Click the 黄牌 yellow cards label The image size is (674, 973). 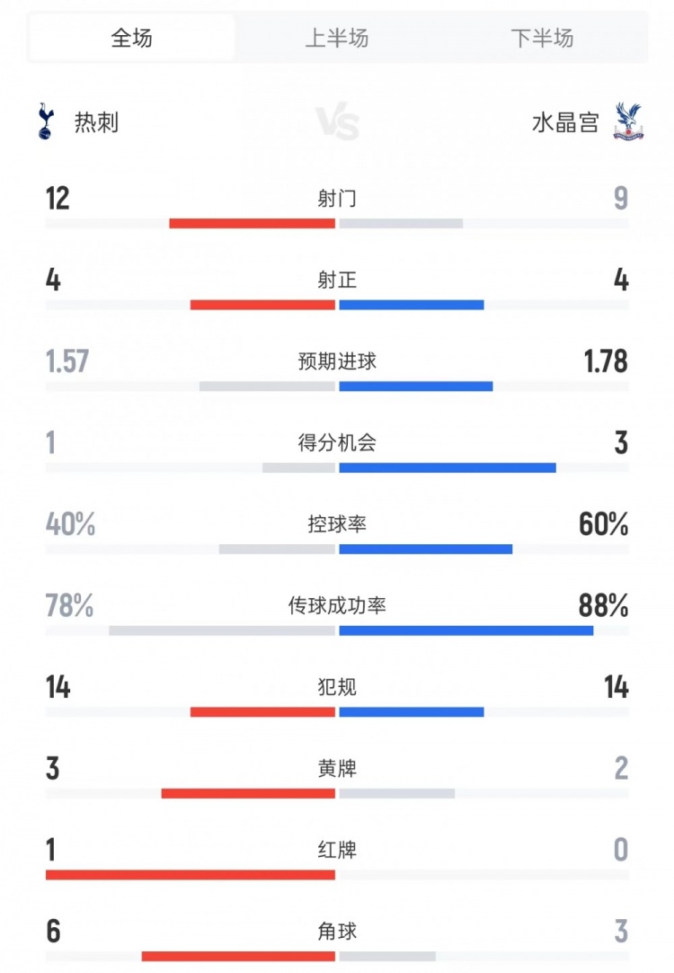pos(337,769)
